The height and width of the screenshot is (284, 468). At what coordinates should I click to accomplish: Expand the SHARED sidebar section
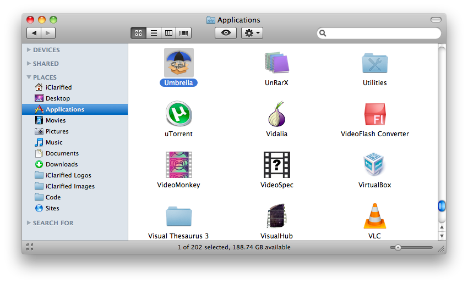(29, 64)
